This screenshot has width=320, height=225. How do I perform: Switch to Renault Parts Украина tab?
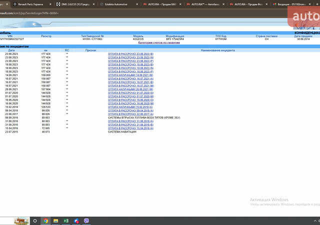(x=30, y=4)
